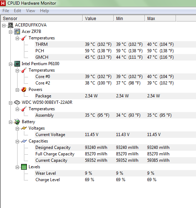Select the Current Voltage row
This screenshot has height=208, width=196.
click(115, 135)
